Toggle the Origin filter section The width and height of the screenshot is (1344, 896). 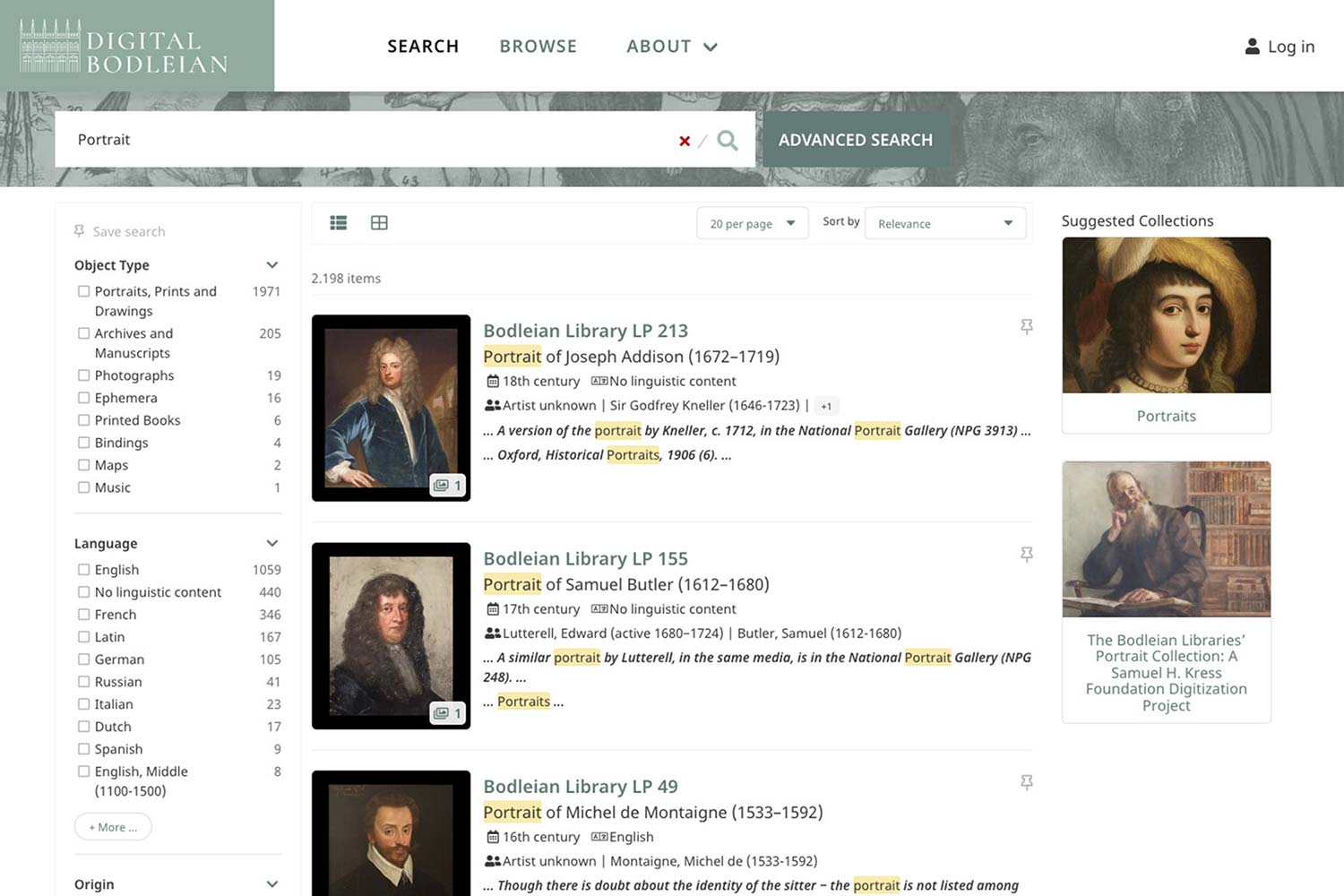(272, 884)
